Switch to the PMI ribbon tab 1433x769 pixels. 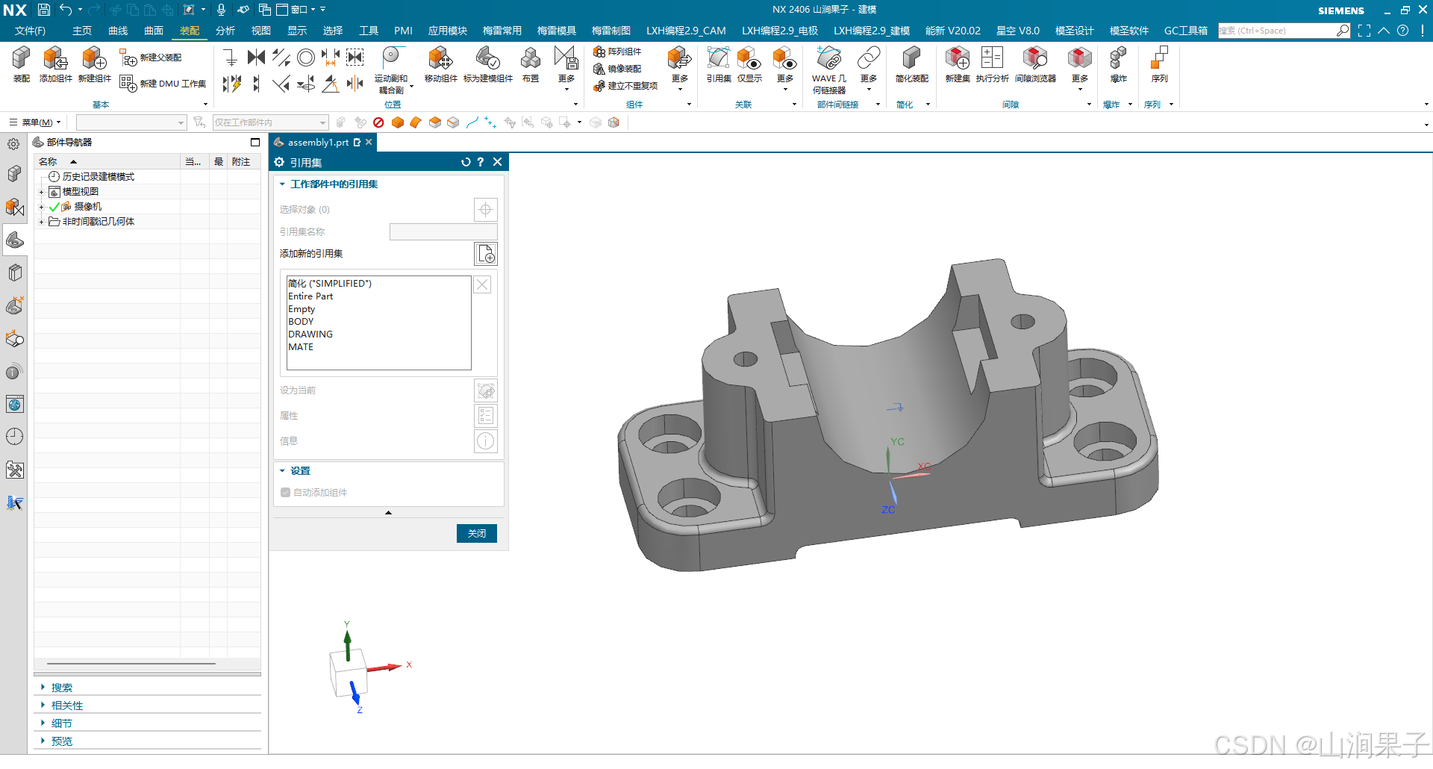pos(403,31)
